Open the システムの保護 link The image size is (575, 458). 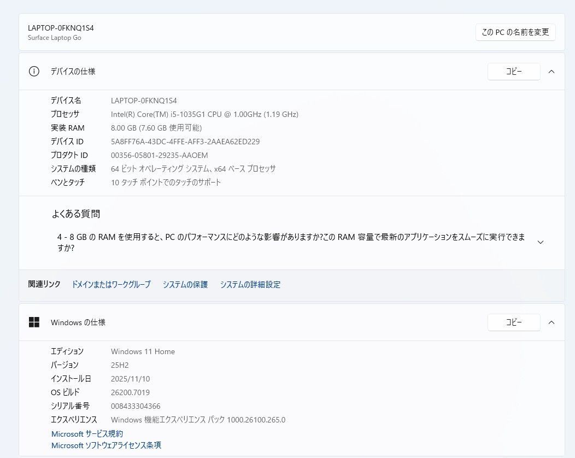[185, 285]
